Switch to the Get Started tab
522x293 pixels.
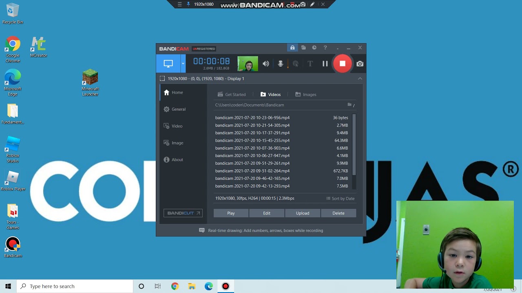point(232,94)
